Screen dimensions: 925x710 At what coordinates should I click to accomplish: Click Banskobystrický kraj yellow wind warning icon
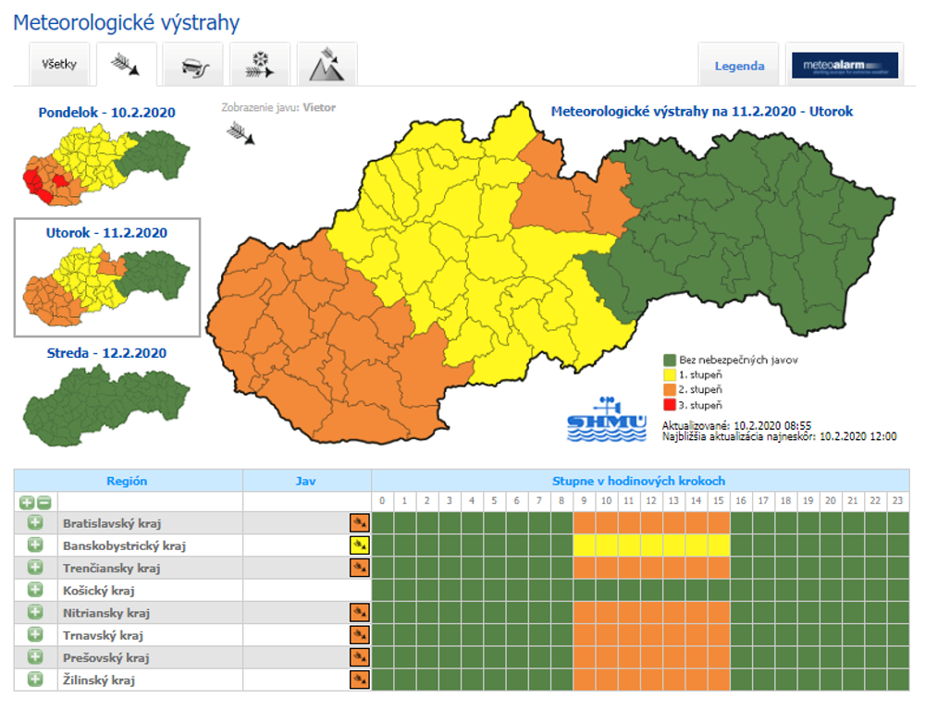tap(359, 545)
